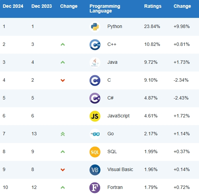Viewport: 199px width, 196px height.
Task: Click the C++ logo icon
Action: coord(95,45)
